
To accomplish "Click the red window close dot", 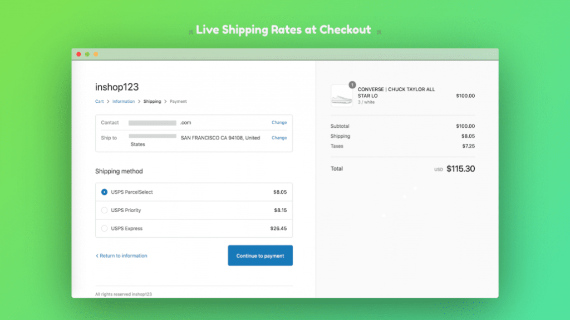I will [x=79, y=54].
